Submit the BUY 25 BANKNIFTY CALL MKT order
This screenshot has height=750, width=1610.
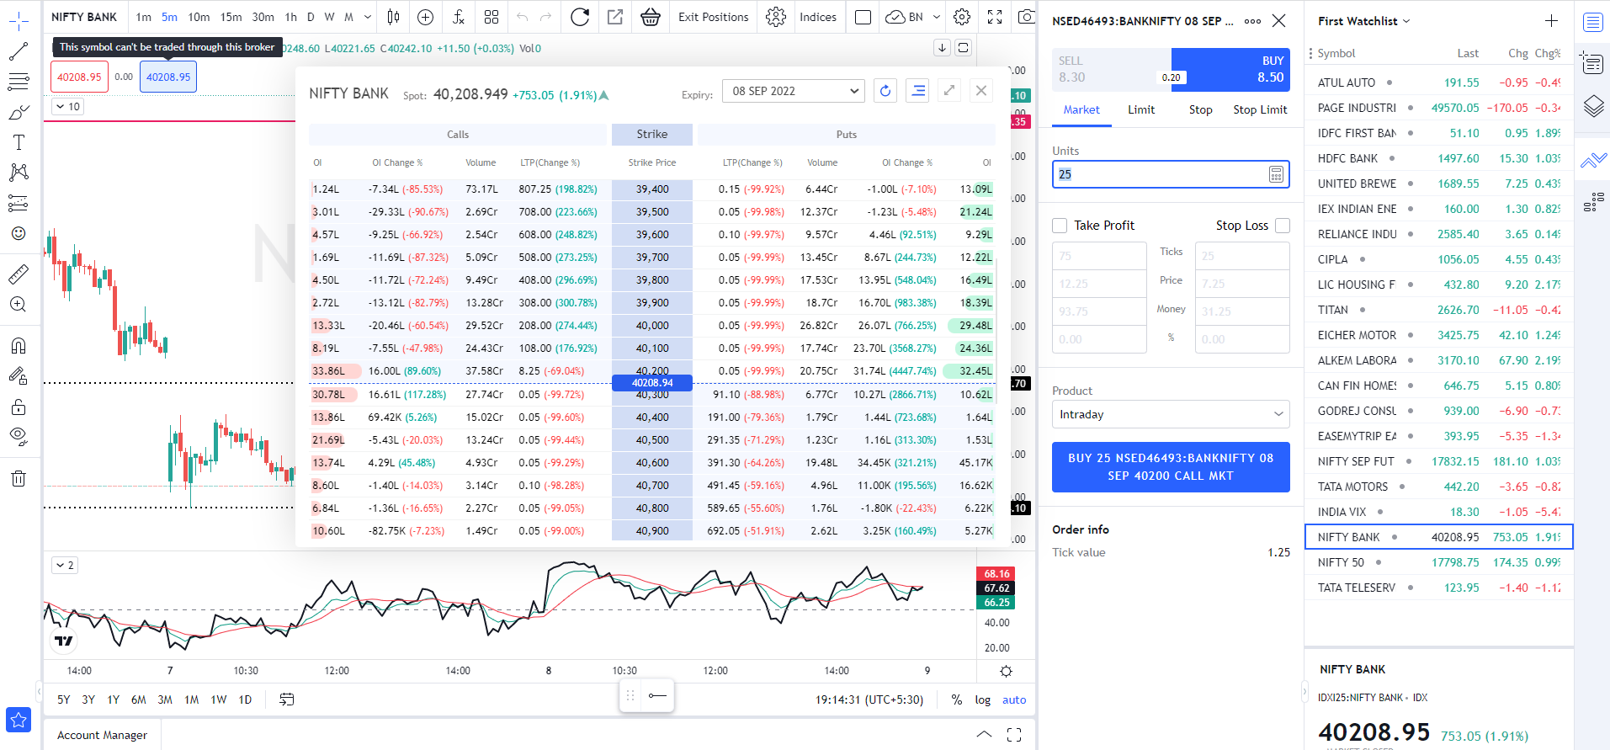tap(1171, 467)
